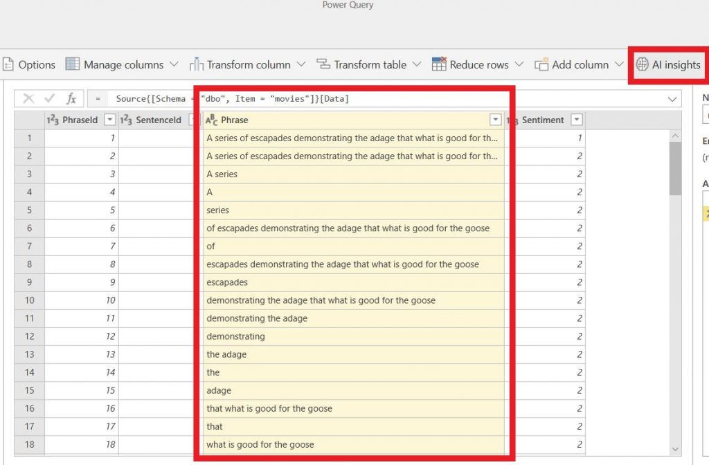Open the Phrase column filter dropdown
The width and height of the screenshot is (709, 465).
[495, 120]
